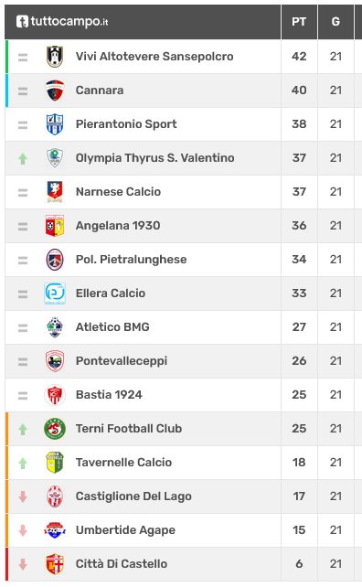Open the Vivi Altotevere Sansepolcro club crest
The image size is (362, 587).
click(x=55, y=57)
